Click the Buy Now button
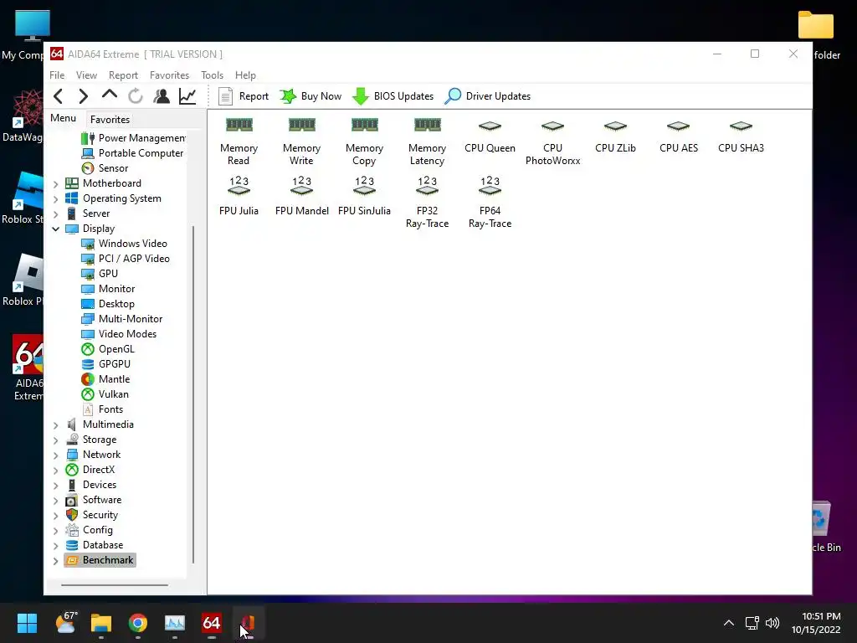 point(310,96)
